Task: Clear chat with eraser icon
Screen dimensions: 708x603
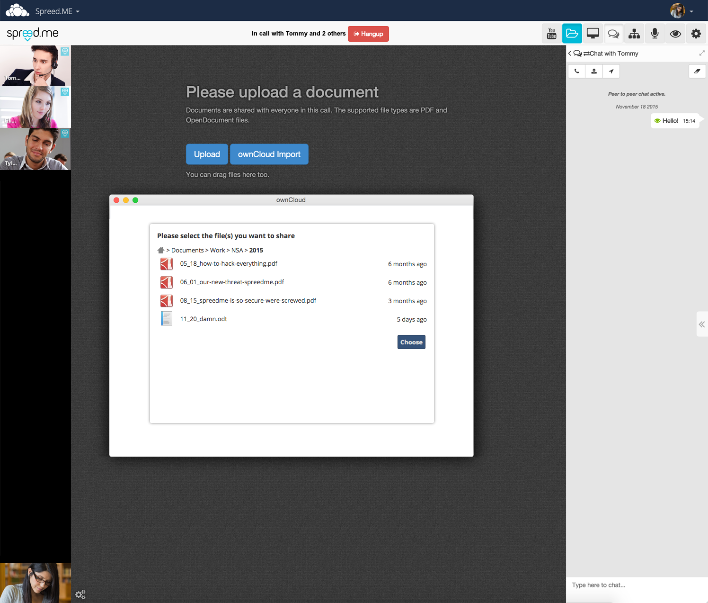Action: point(697,71)
